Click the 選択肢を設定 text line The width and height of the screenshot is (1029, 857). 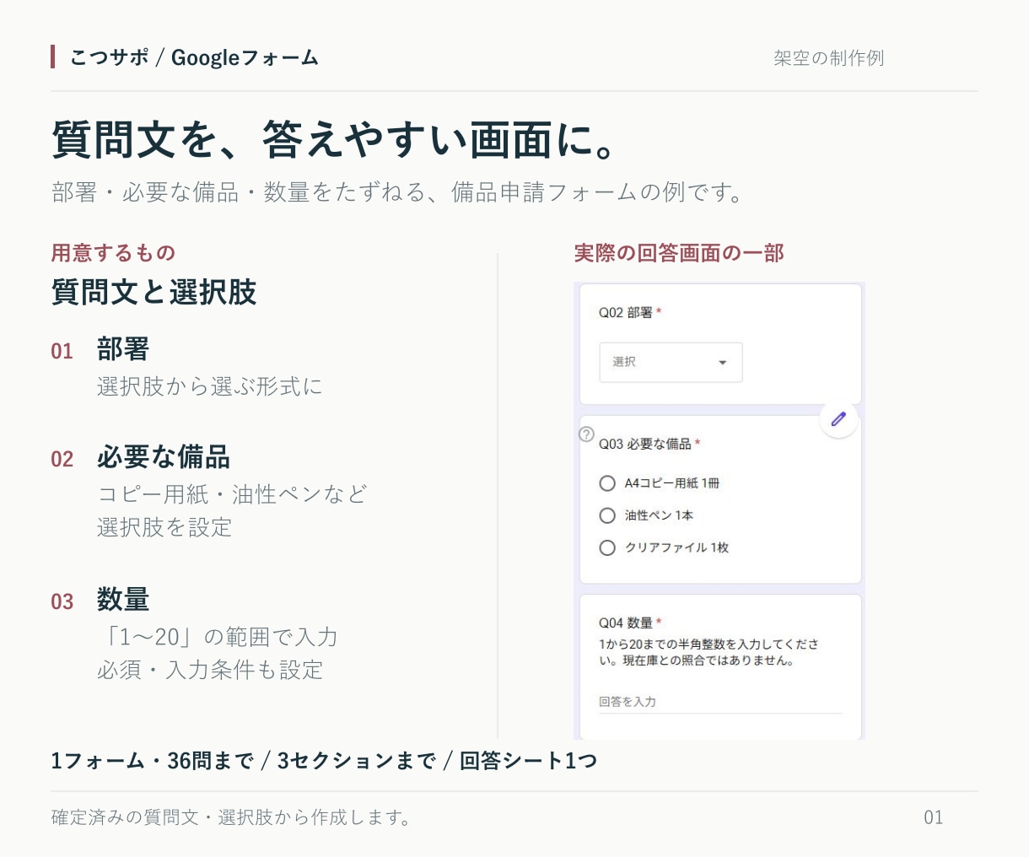coord(164,527)
